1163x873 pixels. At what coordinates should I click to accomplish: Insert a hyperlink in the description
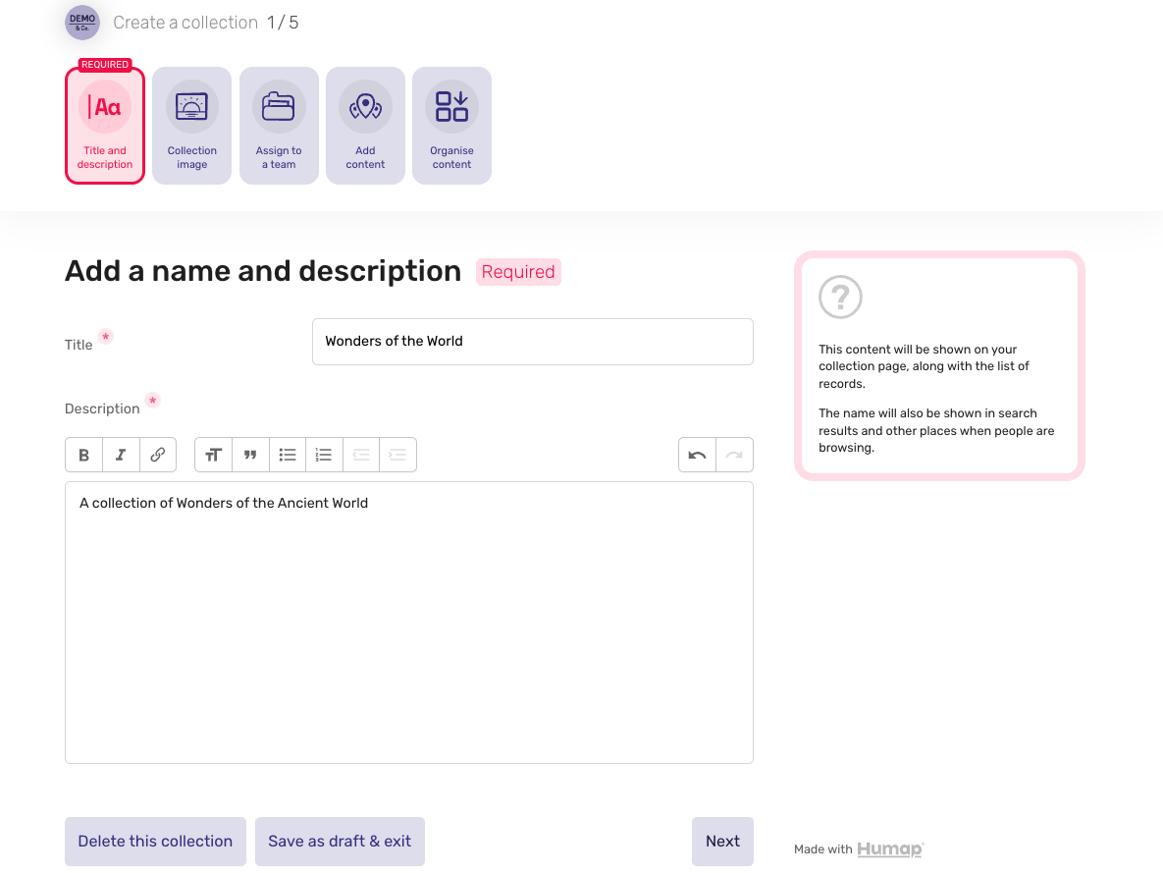pyautogui.click(x=158, y=454)
